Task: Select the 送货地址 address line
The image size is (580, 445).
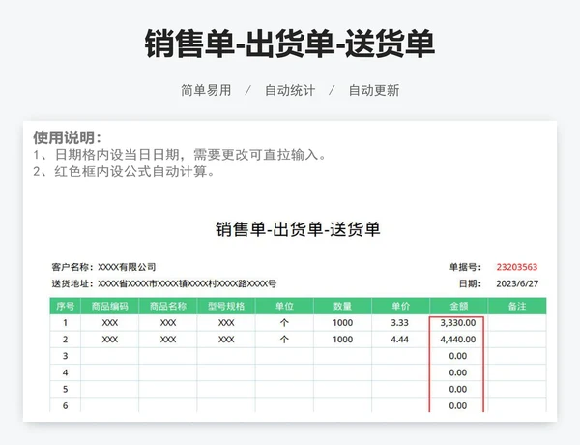Action: click(x=164, y=284)
